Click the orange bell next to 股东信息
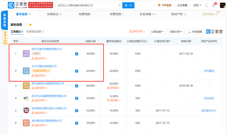The height and width of the screenshot is (134, 227). [x=30, y=25]
